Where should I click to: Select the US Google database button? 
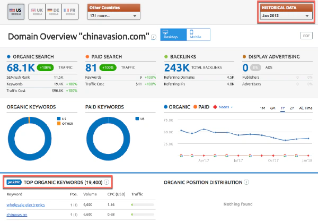(16, 12)
